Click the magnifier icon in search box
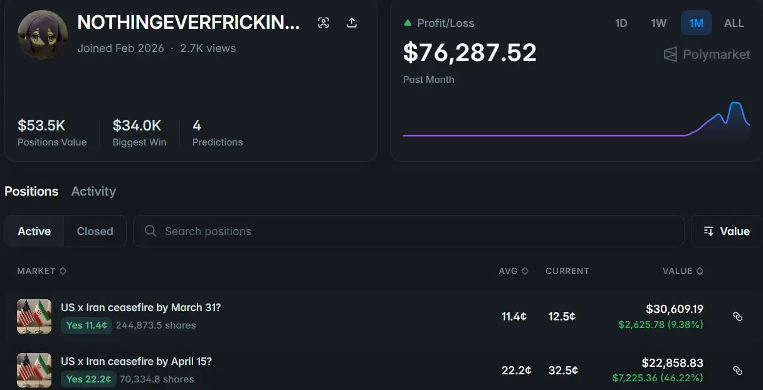Viewport: 763px width, 390px height. click(x=150, y=231)
